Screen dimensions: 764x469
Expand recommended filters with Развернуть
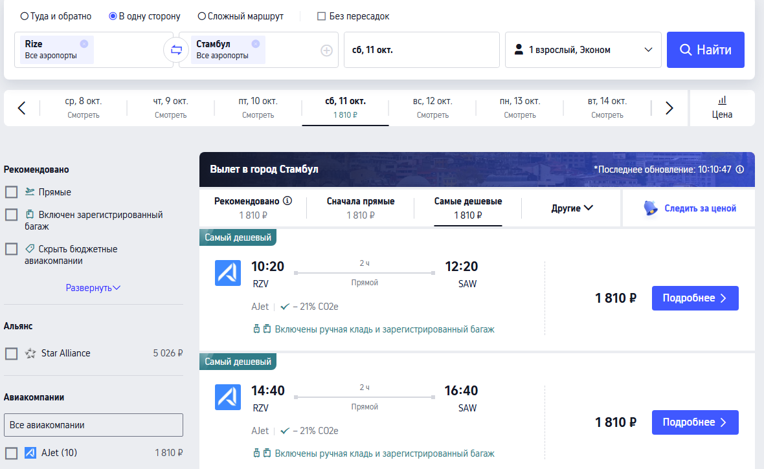point(93,288)
